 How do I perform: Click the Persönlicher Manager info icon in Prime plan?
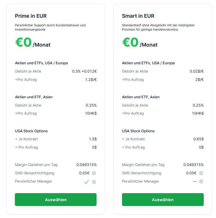[94, 182]
